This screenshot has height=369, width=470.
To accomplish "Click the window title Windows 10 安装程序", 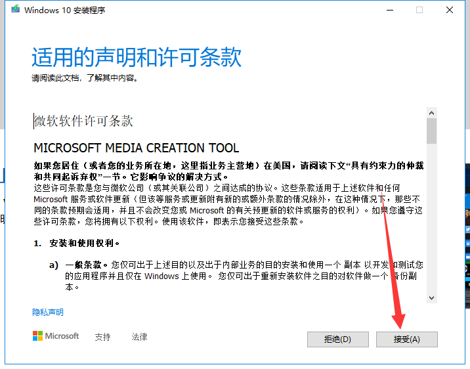I will [65, 11].
